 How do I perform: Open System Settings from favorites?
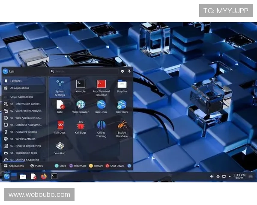coord(60,87)
